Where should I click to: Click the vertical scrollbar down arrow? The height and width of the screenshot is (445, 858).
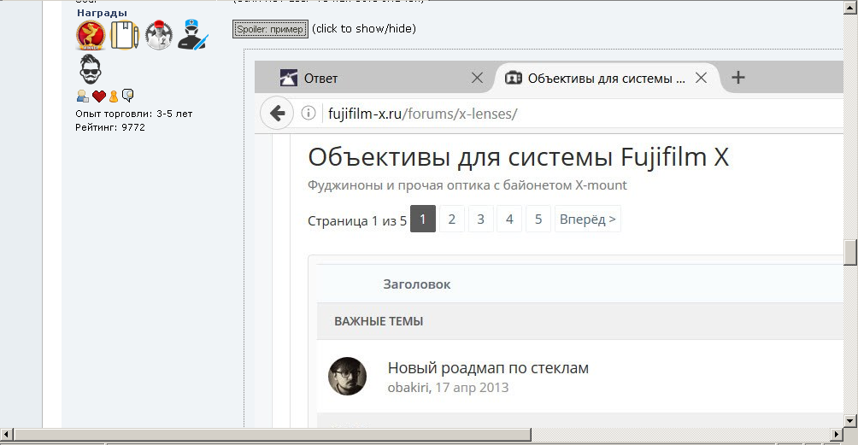849,421
